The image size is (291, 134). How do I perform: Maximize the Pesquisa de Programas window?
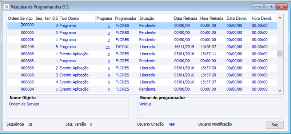pos(270,7)
